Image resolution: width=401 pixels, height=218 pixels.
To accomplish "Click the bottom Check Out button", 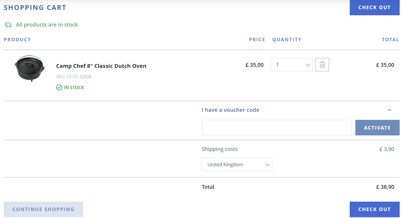I will [374, 209].
